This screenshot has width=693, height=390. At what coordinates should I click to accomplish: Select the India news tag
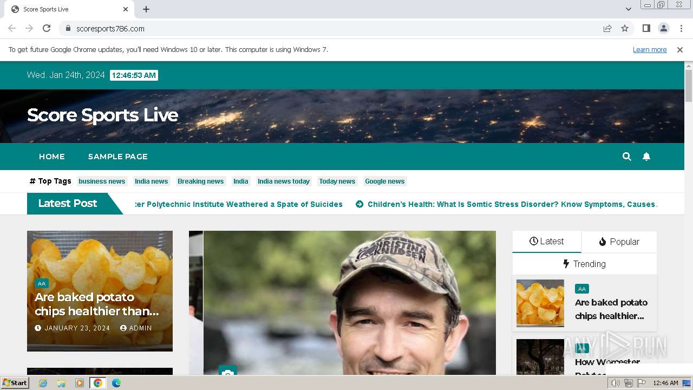point(151,181)
